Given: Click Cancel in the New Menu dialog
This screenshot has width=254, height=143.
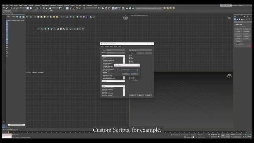Looking at the screenshot, I should tap(134, 74).
